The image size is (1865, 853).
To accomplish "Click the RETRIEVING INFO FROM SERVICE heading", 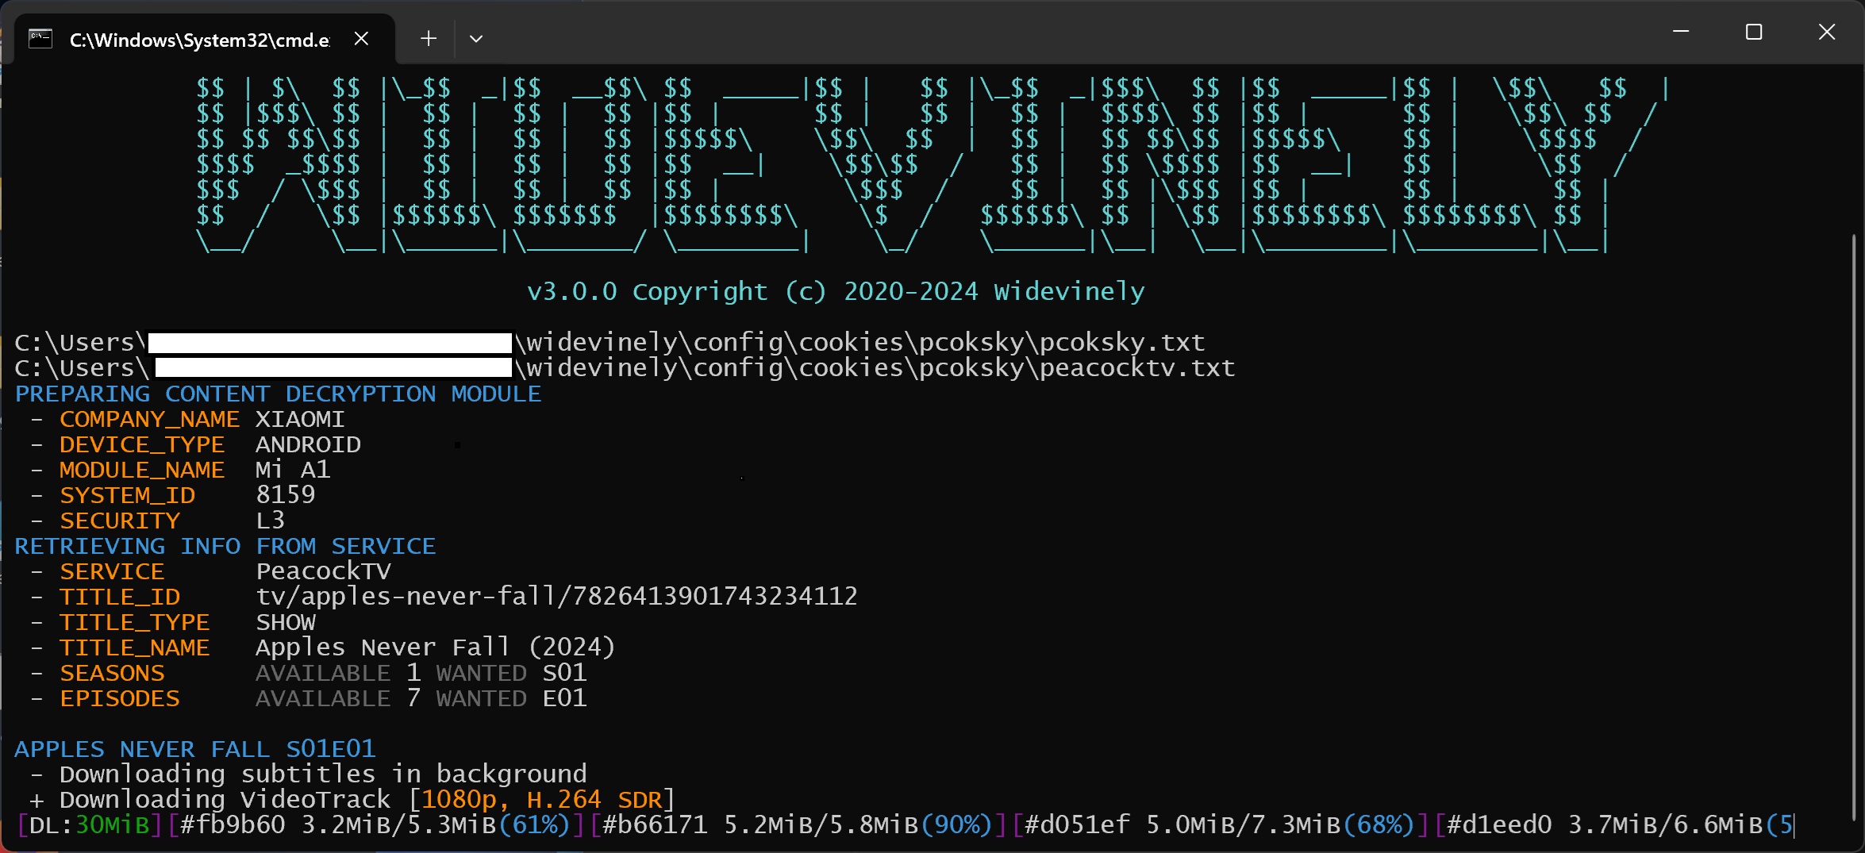I will [x=225, y=546].
